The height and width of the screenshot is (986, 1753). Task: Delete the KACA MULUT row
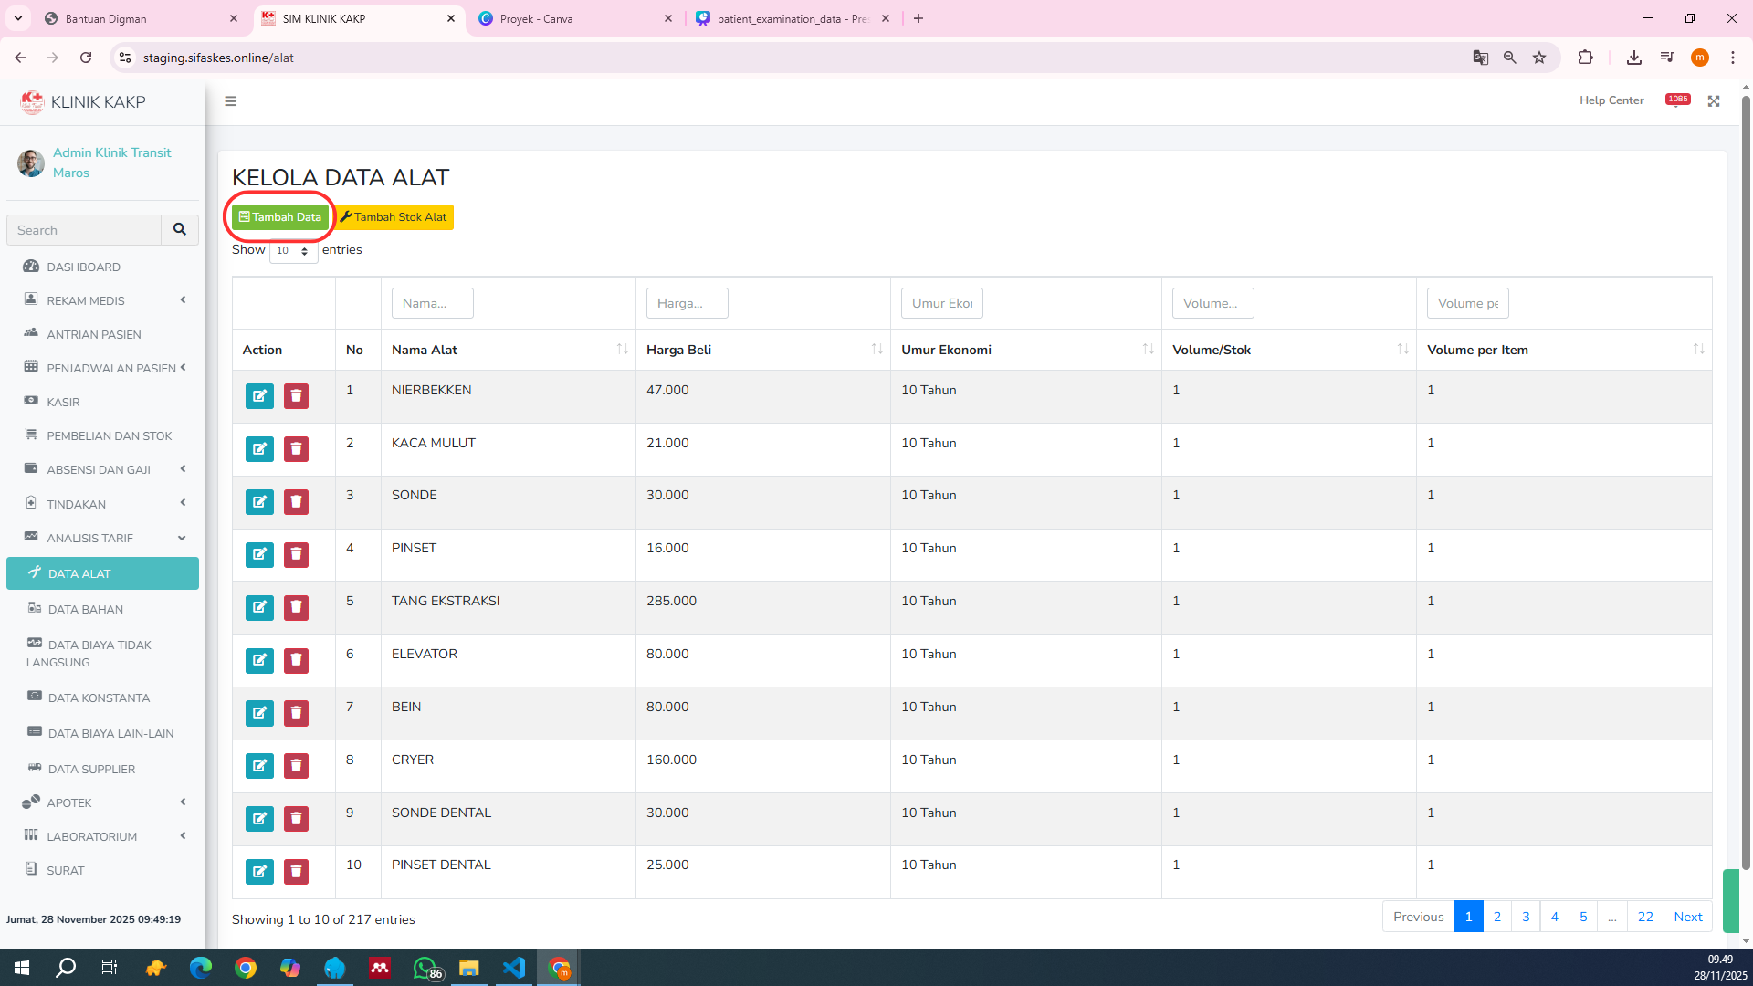[x=296, y=449]
